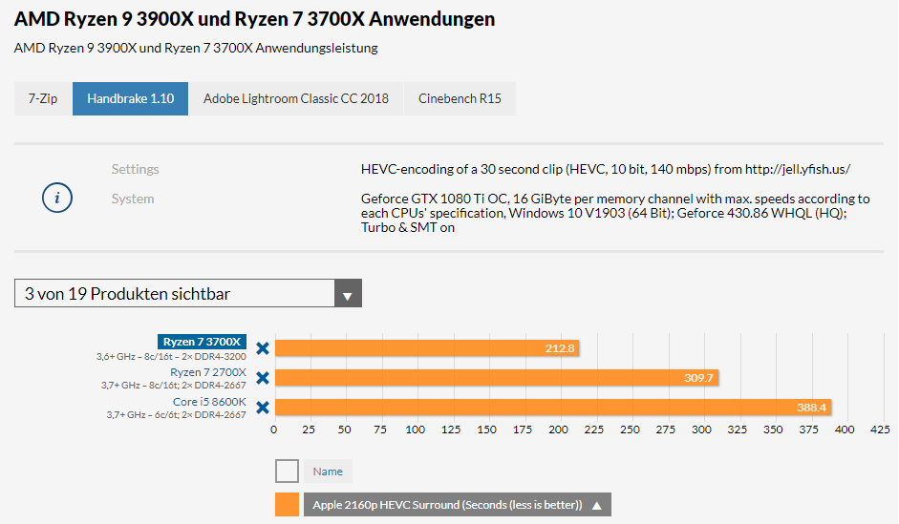
Task: Click the 212.8 bar for Ryzen 7 3700X
Action: [x=427, y=348]
